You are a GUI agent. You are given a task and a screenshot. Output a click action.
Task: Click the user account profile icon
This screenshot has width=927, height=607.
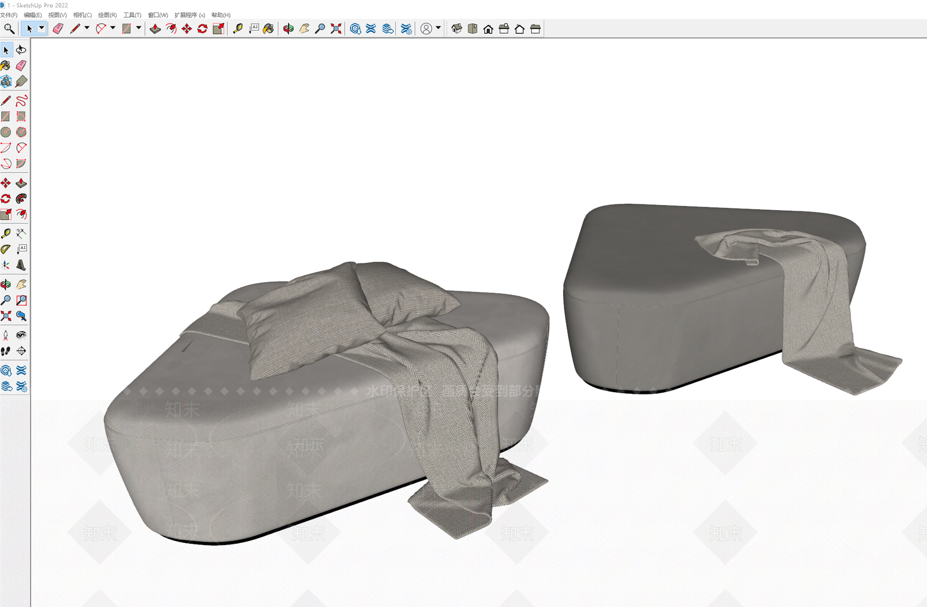pyautogui.click(x=426, y=28)
